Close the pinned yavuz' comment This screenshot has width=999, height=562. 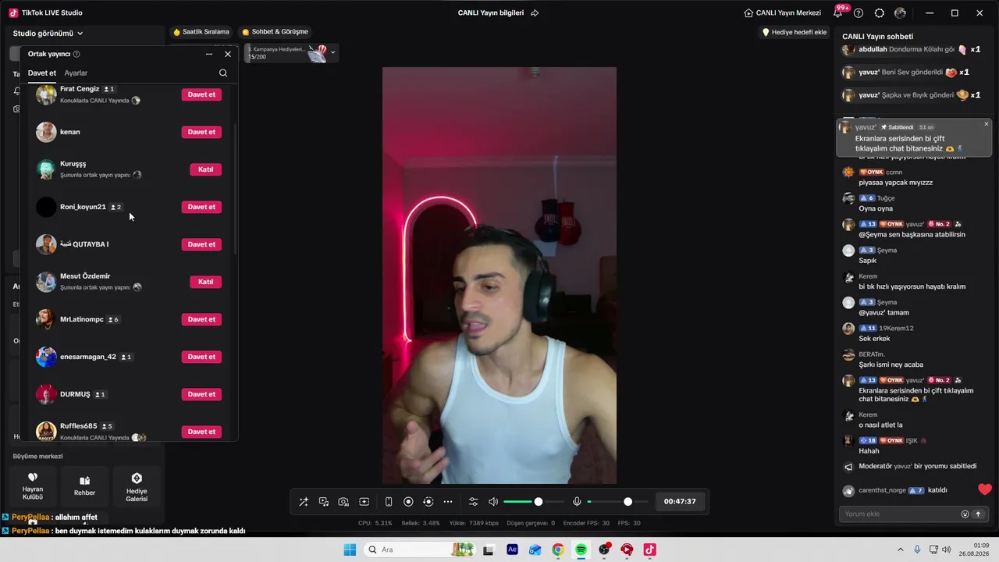click(987, 124)
